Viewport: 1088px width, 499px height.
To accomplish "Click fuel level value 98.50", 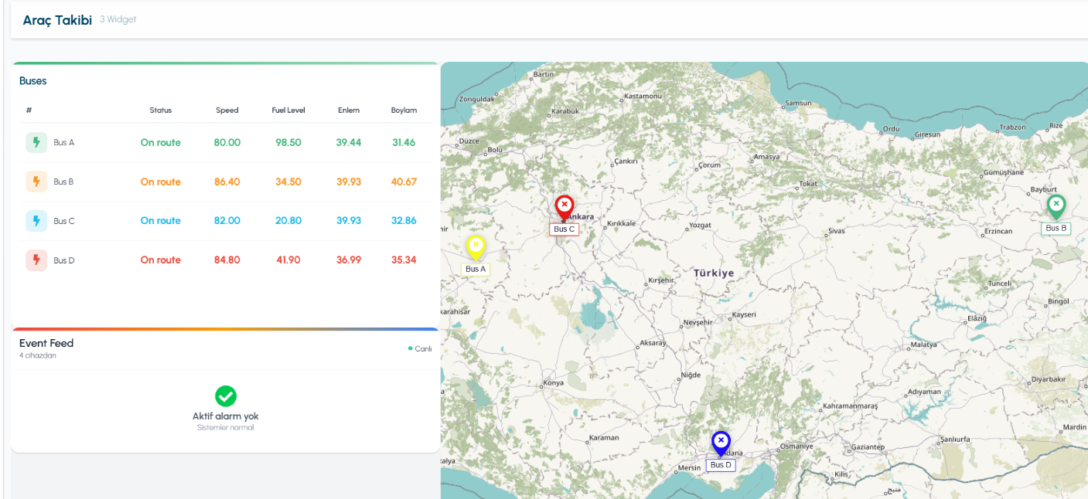I will pyautogui.click(x=288, y=143).
